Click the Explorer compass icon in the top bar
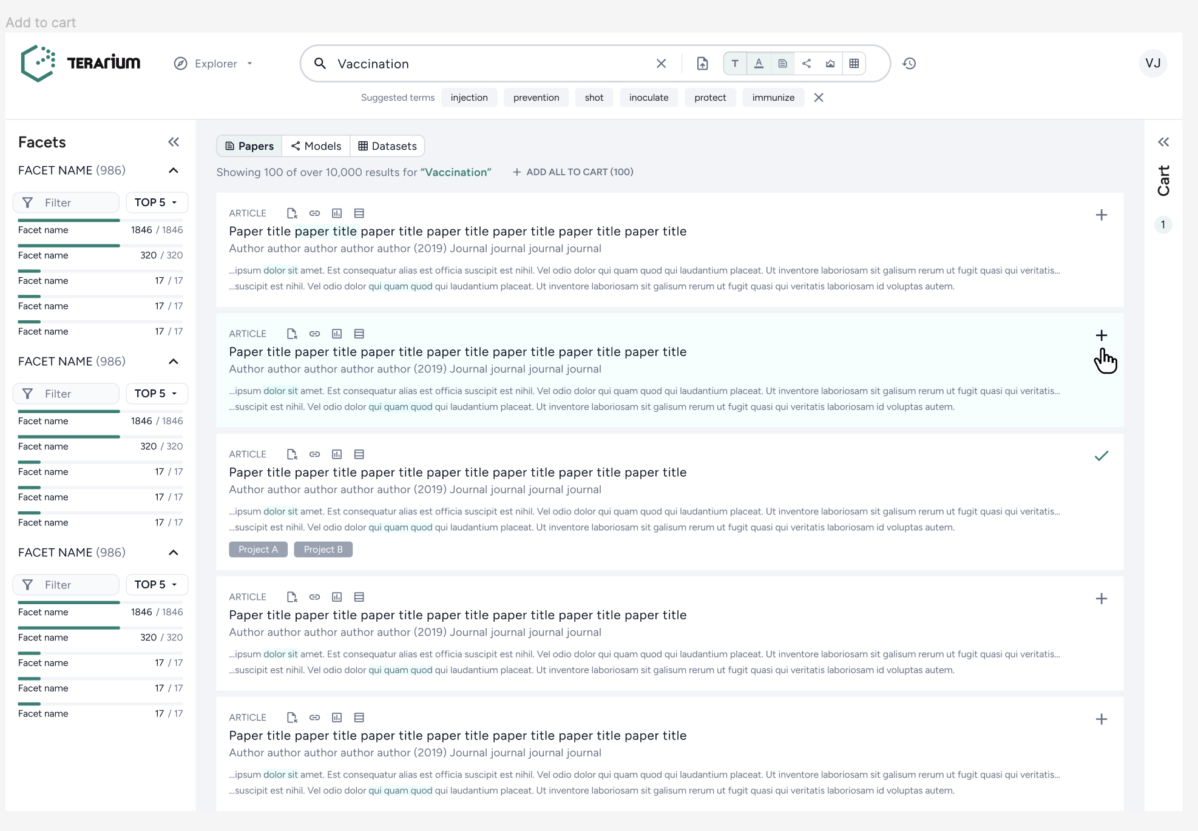The height and width of the screenshot is (831, 1198). coord(180,63)
